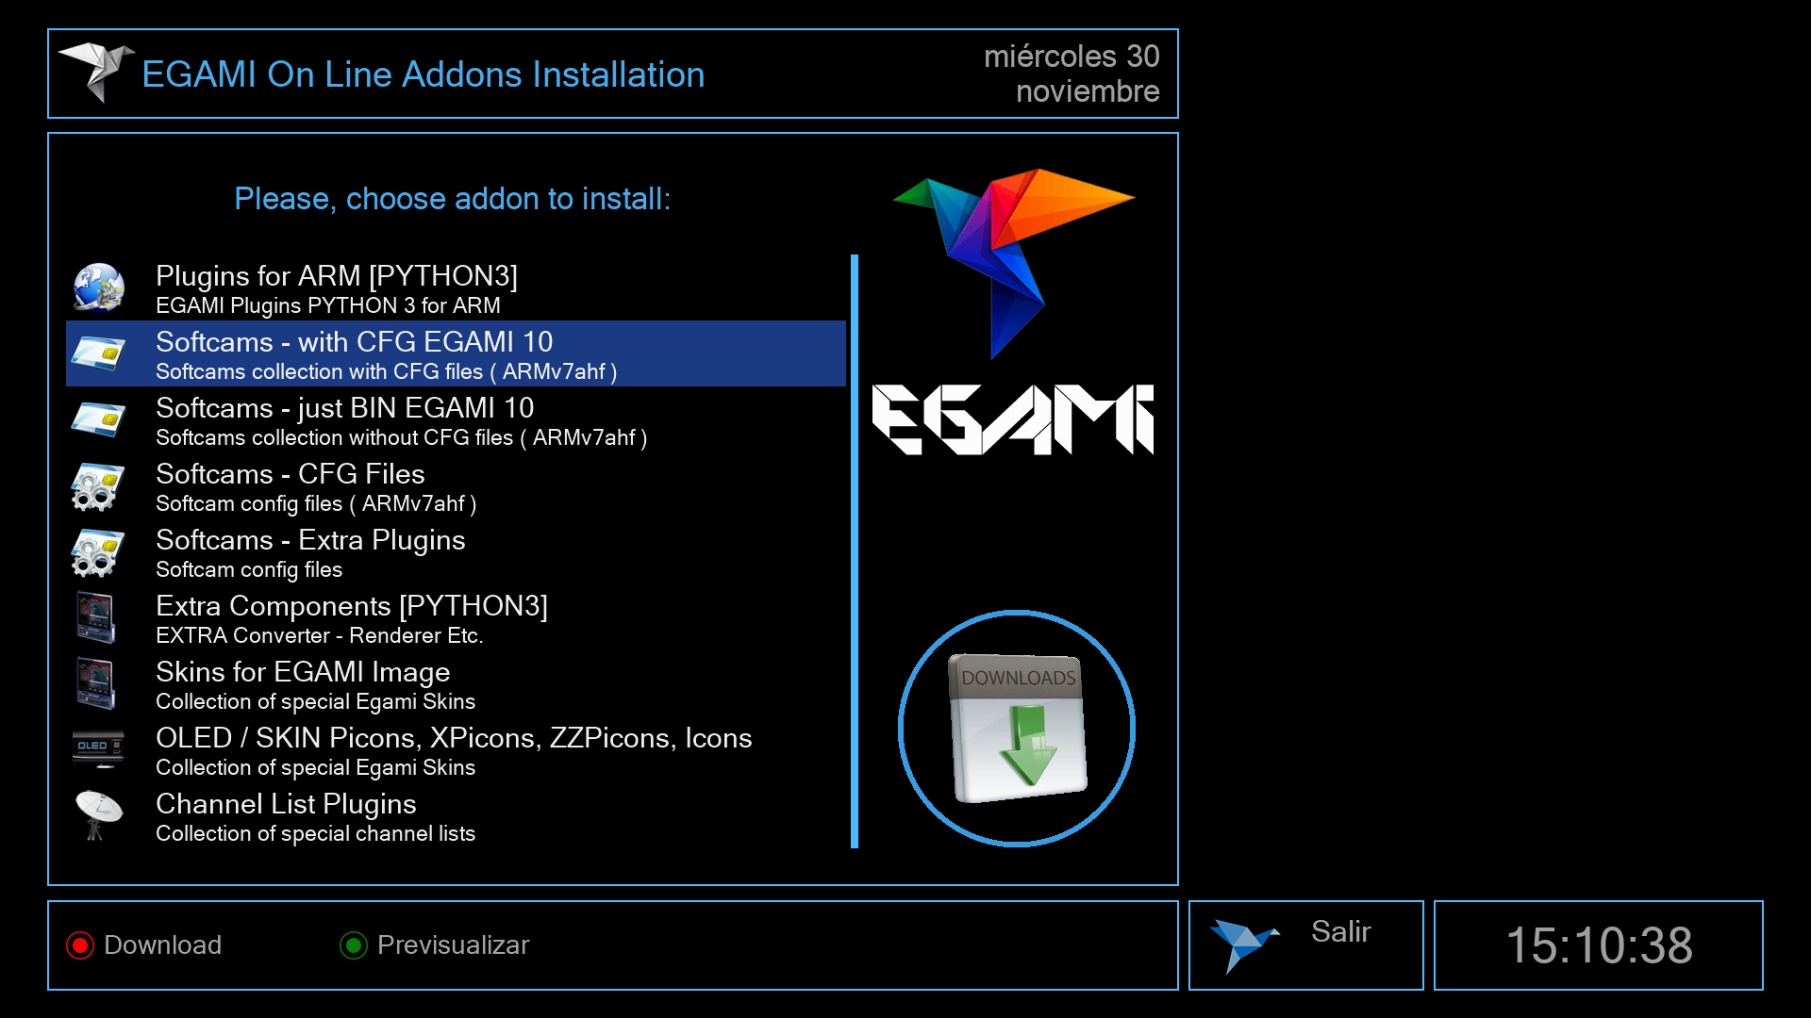Click the OLED display icon
This screenshot has height=1018, width=1811.
pos(98,747)
